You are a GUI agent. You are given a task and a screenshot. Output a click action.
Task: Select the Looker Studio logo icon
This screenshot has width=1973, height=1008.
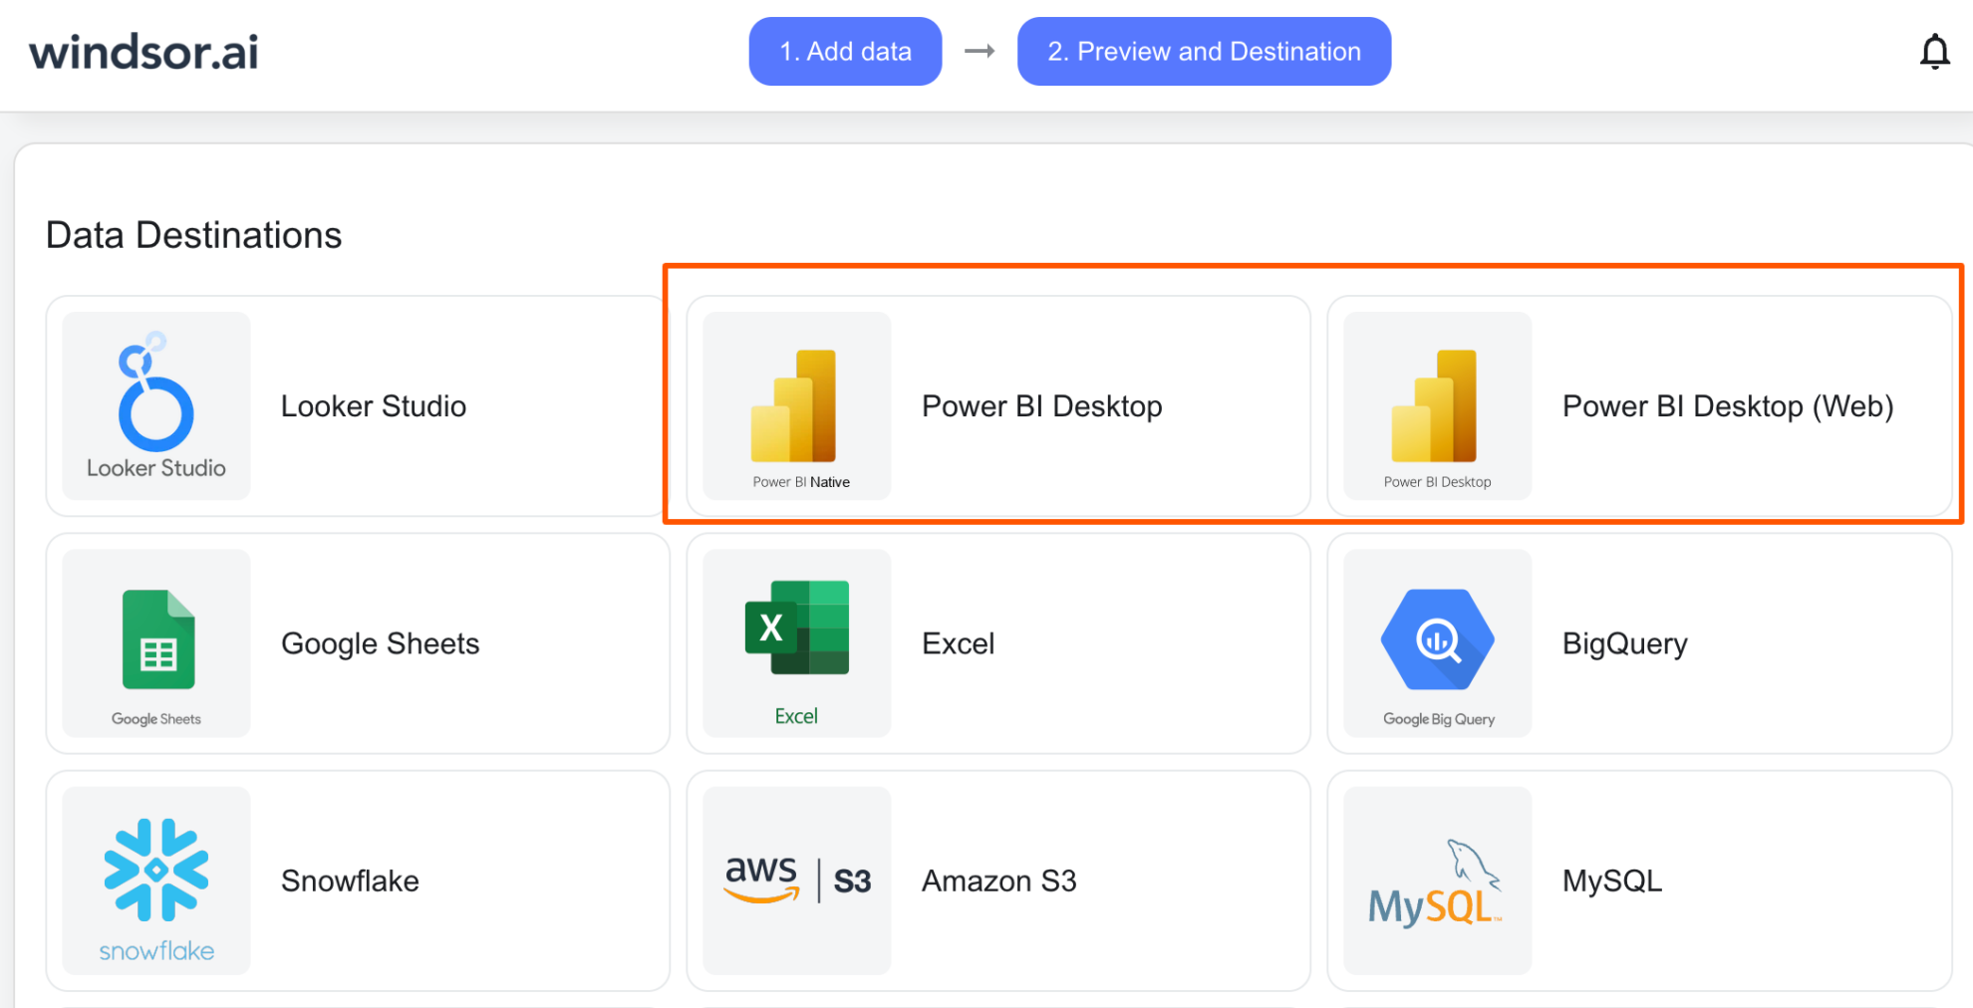pyautogui.click(x=156, y=405)
